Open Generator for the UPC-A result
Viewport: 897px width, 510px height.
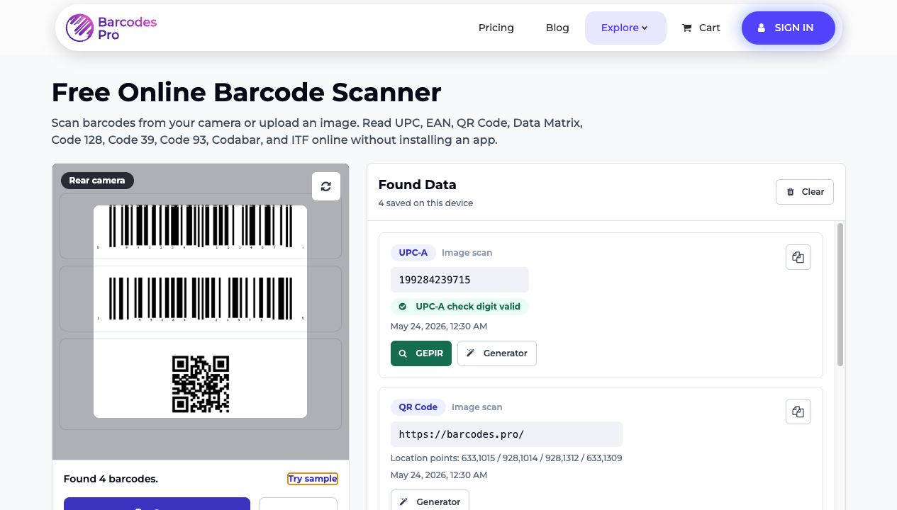(x=497, y=353)
